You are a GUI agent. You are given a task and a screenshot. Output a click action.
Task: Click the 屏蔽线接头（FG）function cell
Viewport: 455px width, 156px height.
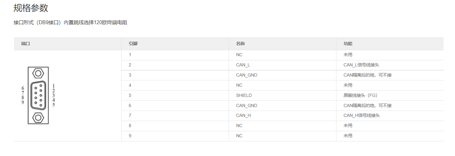click(x=360, y=95)
